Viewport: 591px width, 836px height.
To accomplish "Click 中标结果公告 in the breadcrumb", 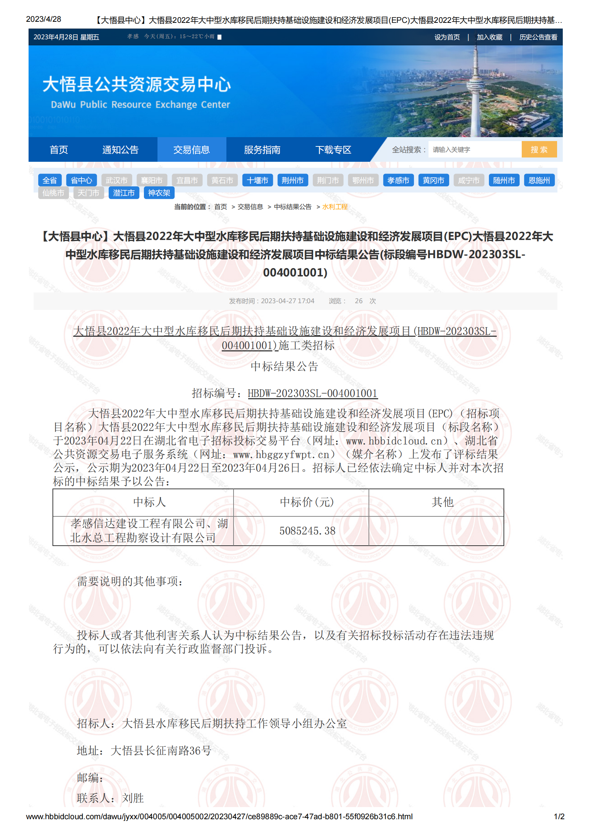I will [292, 207].
